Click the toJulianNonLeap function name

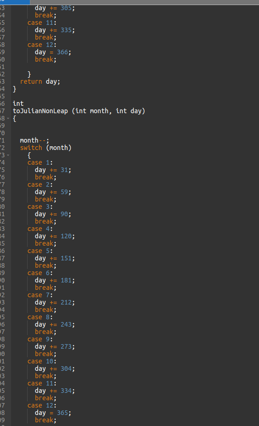40,111
